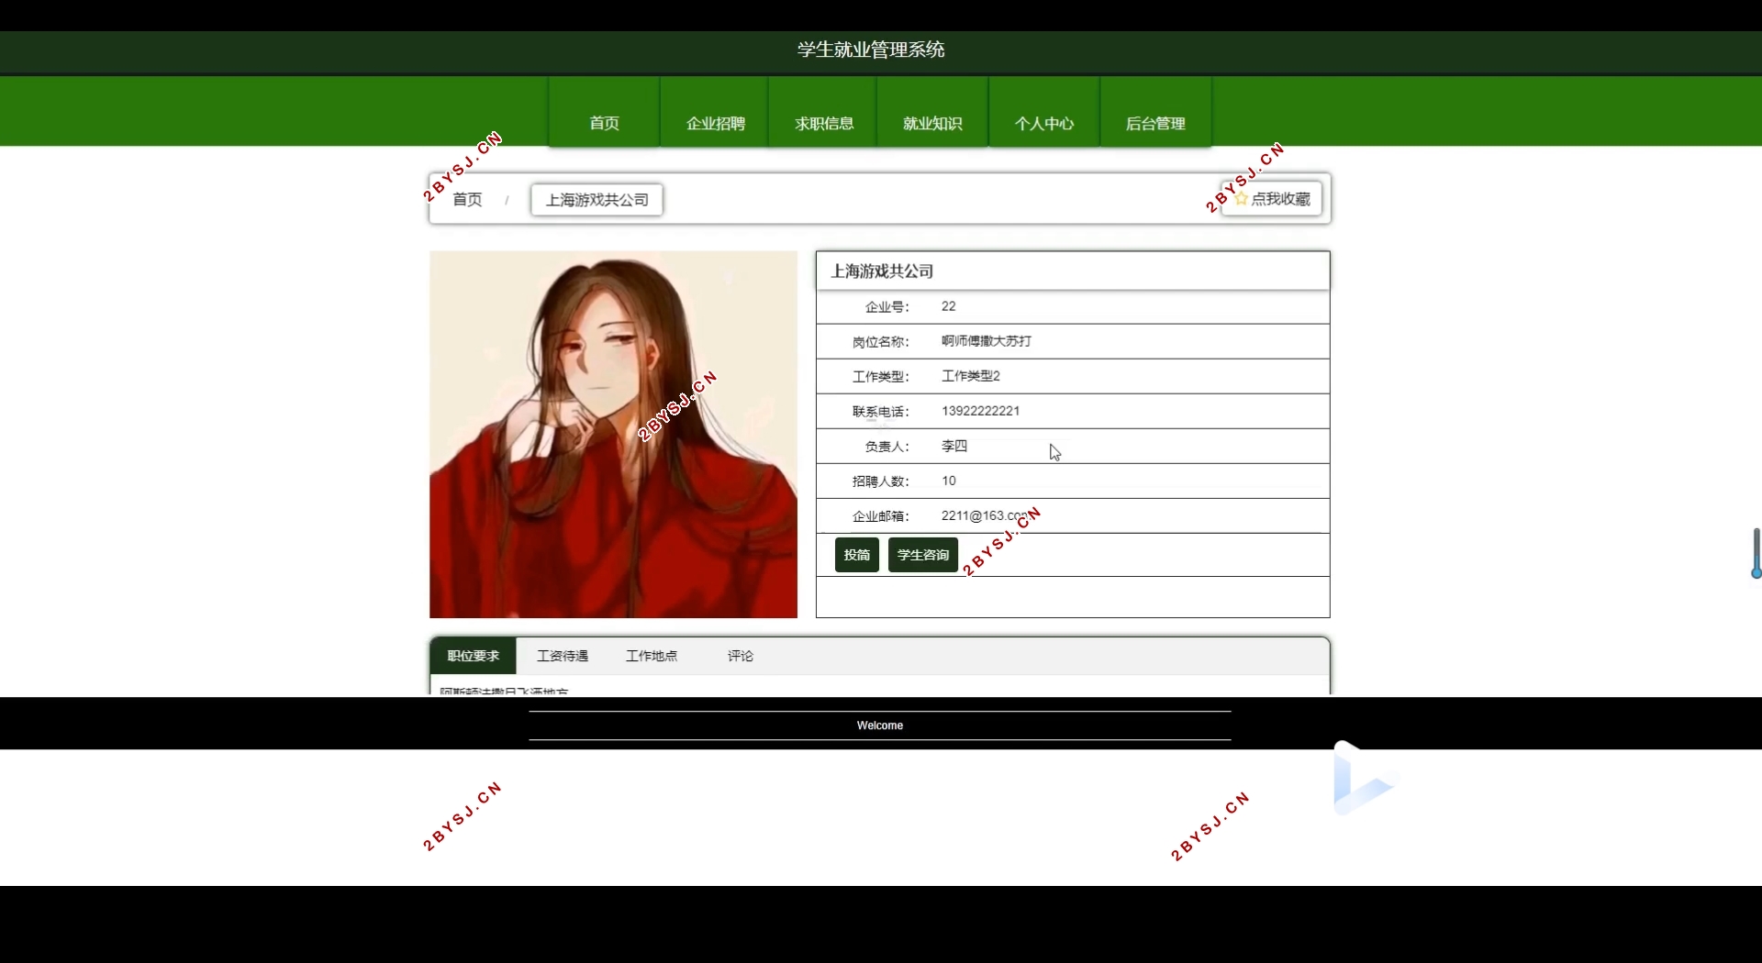Click the 招聘人数 value 10

(x=949, y=481)
